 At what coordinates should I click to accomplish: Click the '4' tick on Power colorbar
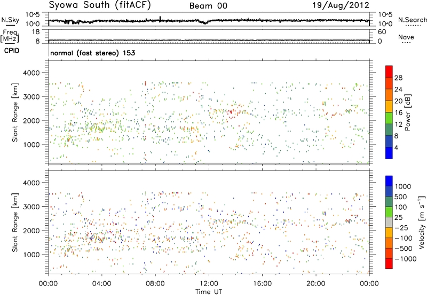point(396,147)
